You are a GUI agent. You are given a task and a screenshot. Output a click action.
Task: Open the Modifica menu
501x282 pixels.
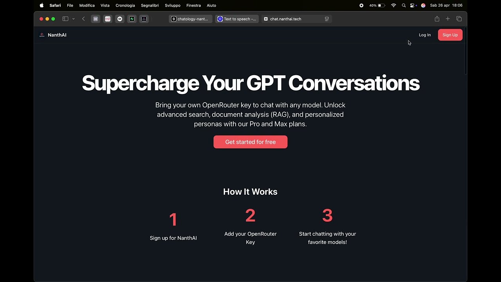[x=87, y=5]
